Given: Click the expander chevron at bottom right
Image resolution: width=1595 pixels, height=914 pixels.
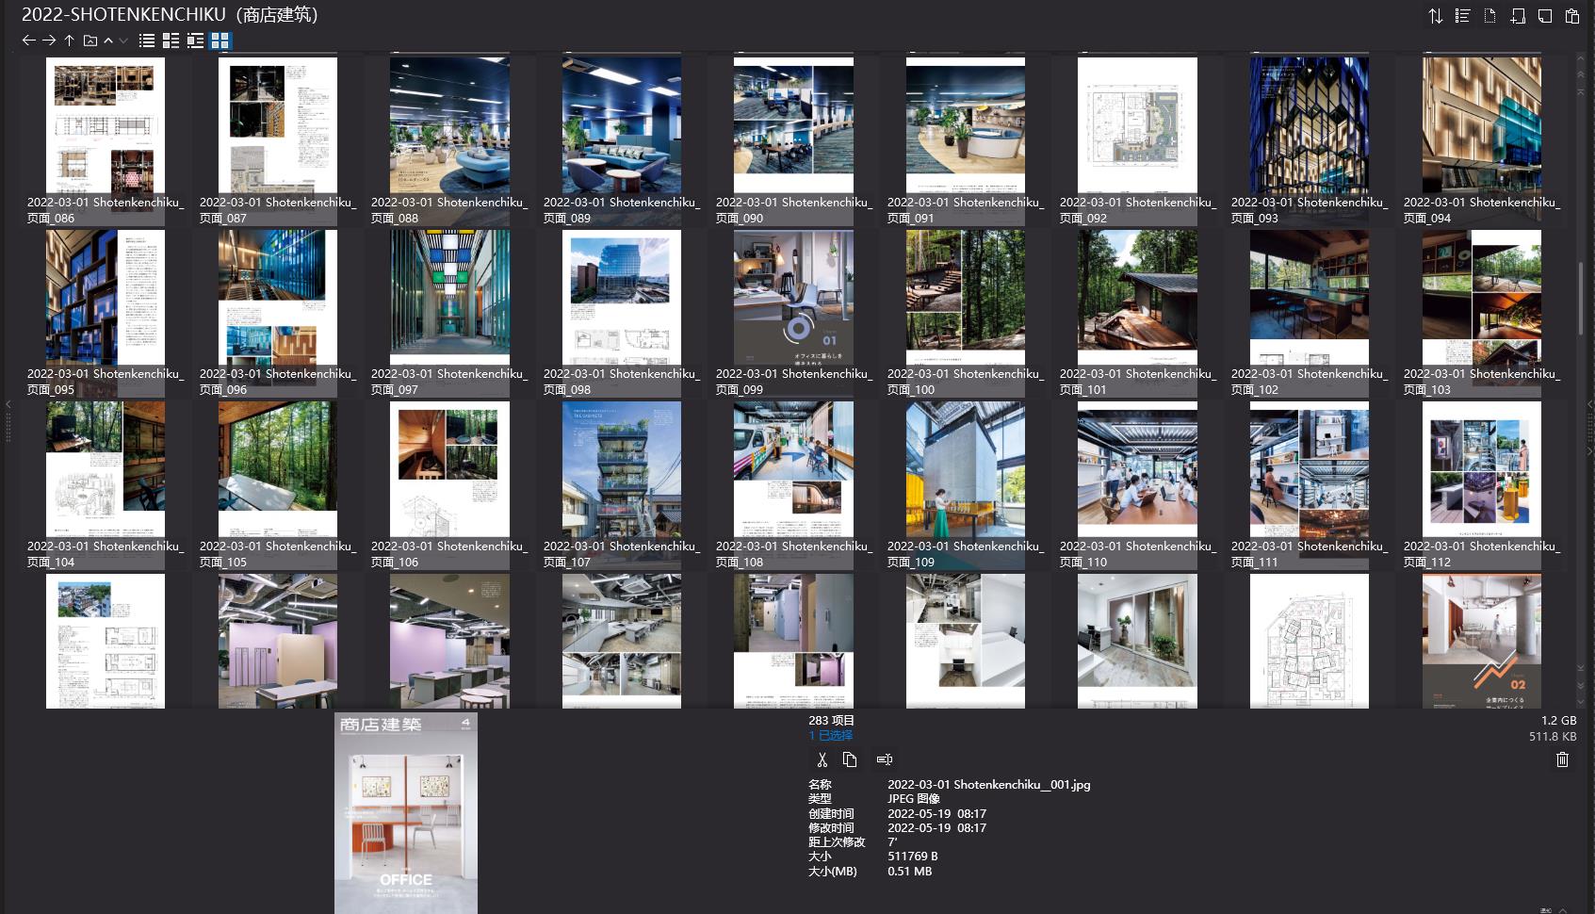Looking at the screenshot, I should (x=1562, y=909).
